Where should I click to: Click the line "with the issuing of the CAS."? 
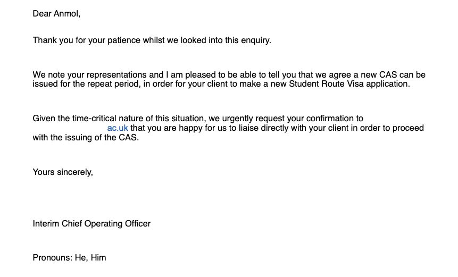pyautogui.click(x=86, y=138)
